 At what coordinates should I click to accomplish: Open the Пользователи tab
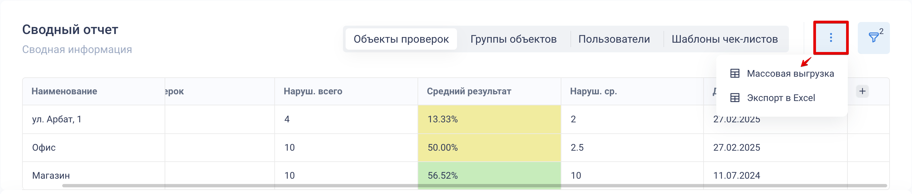(614, 39)
